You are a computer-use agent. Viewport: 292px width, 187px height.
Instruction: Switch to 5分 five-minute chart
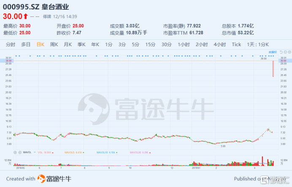click(135, 44)
